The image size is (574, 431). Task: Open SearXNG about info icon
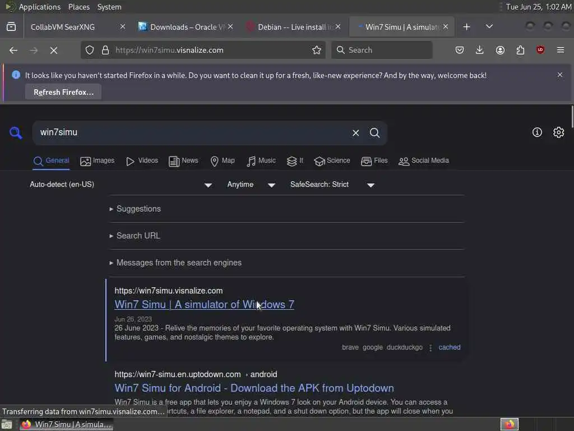(537, 132)
